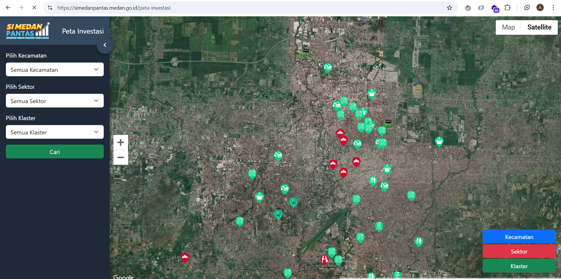The width and height of the screenshot is (561, 279).
Task: Click the fork-and-knife marker directly below the gear-wheel marker
Action: [x=360, y=238]
